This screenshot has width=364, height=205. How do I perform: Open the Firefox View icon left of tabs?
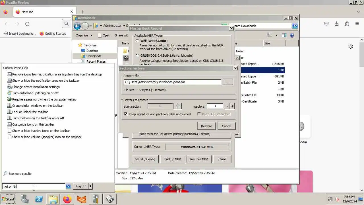pyautogui.click(x=5, y=12)
